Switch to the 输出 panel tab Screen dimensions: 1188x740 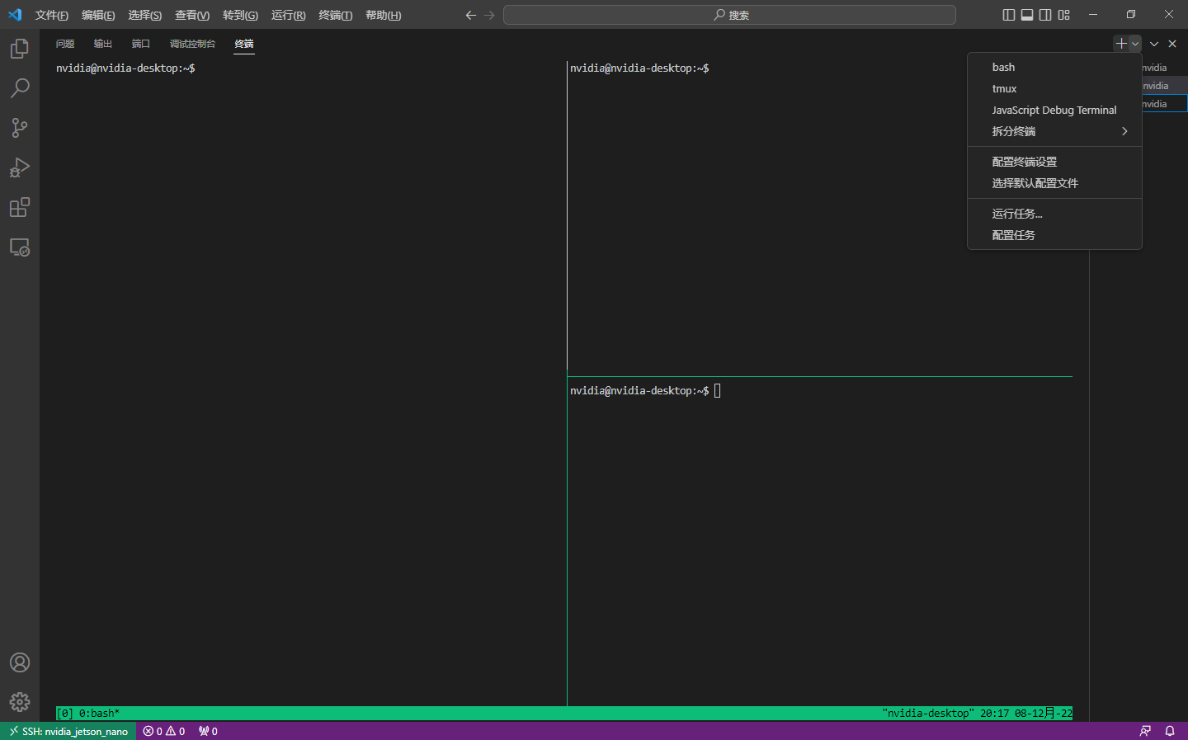click(x=103, y=44)
